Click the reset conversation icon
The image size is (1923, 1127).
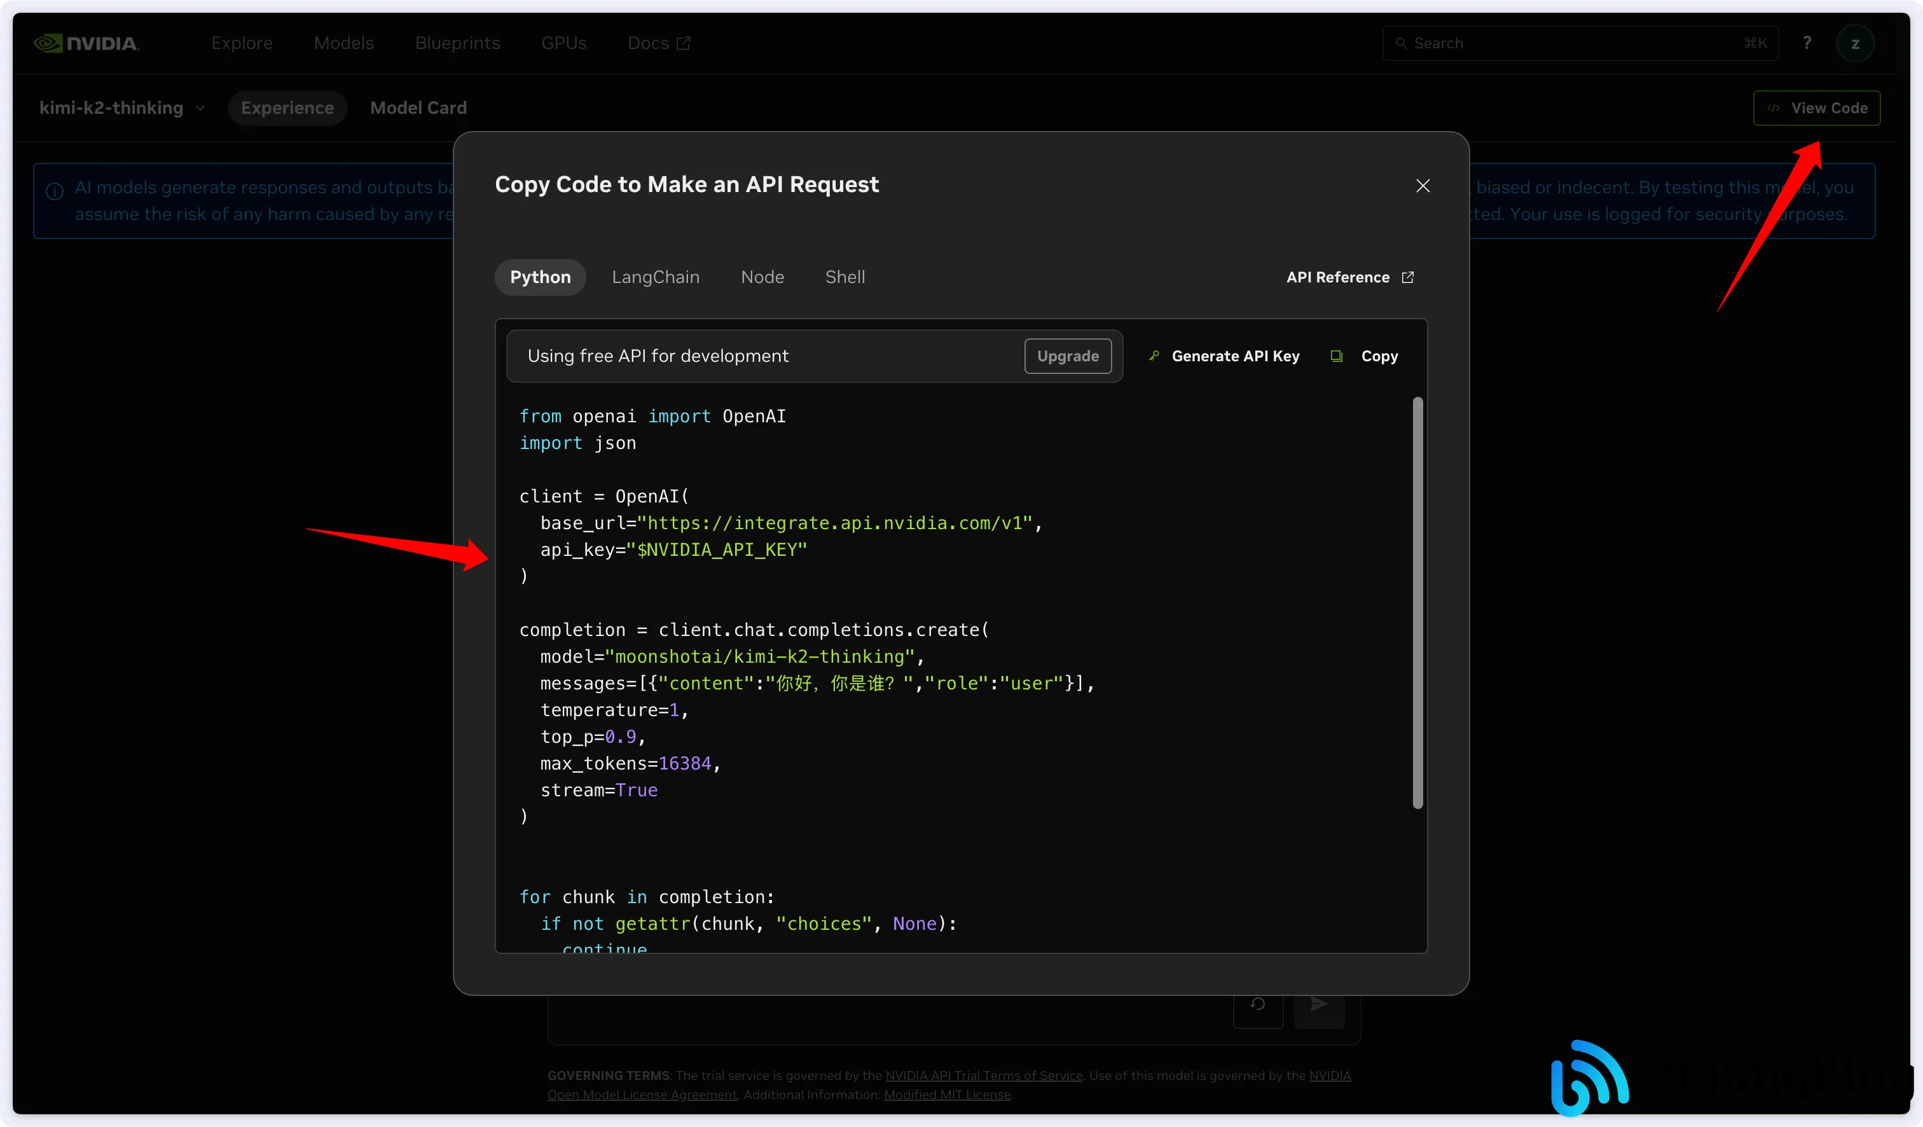point(1258,1005)
